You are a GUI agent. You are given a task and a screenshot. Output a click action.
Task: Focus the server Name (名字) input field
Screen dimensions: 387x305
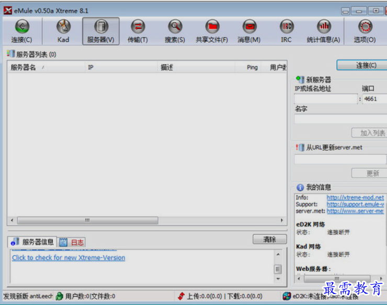(340, 119)
